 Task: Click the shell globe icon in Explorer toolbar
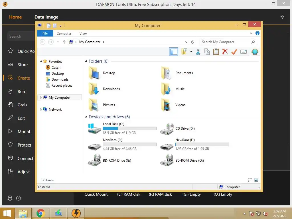click(255, 52)
